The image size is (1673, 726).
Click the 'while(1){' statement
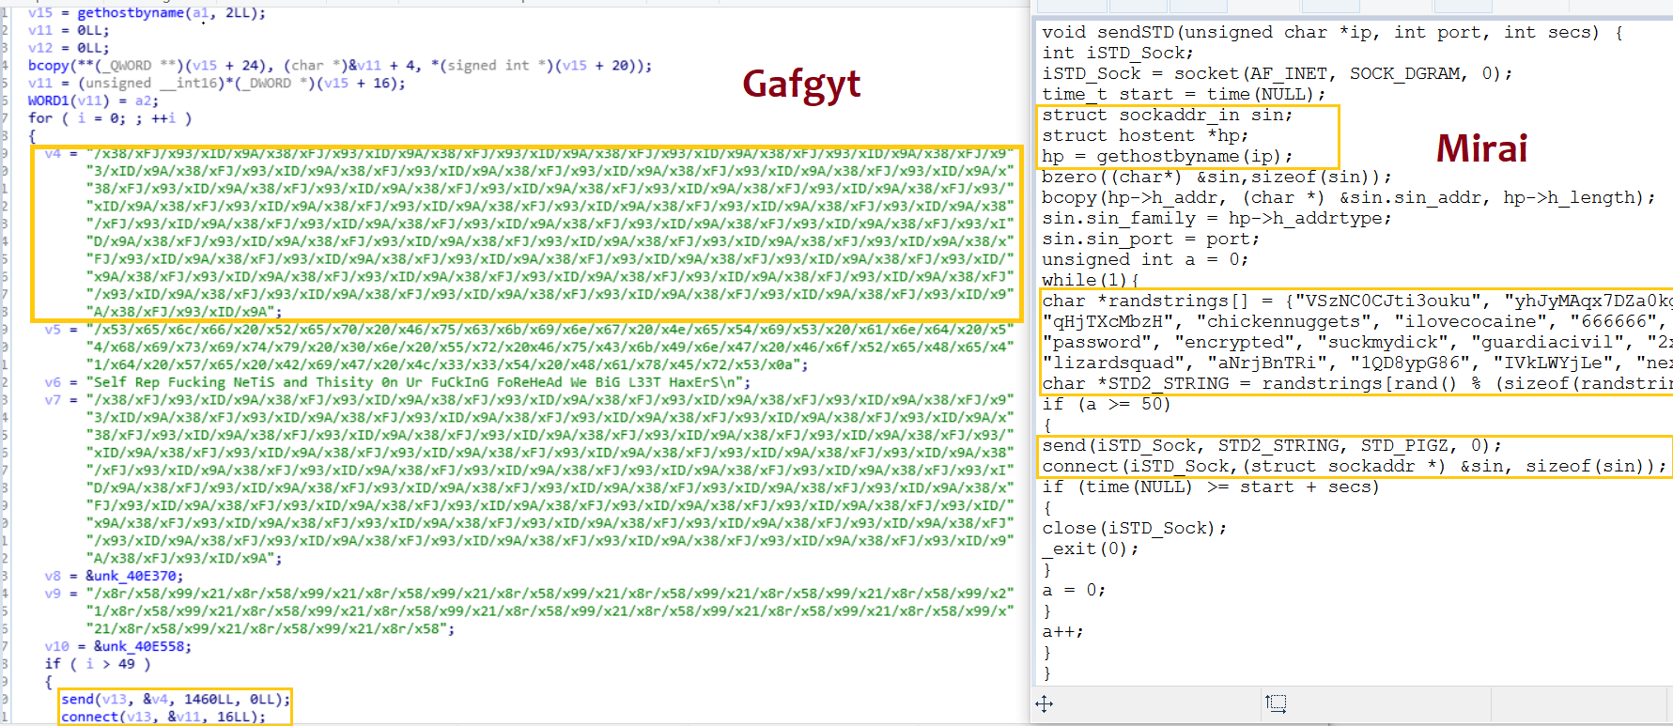coord(1091,280)
